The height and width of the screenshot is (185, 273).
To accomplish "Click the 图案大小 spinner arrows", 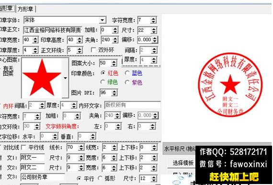I will 114,63.
